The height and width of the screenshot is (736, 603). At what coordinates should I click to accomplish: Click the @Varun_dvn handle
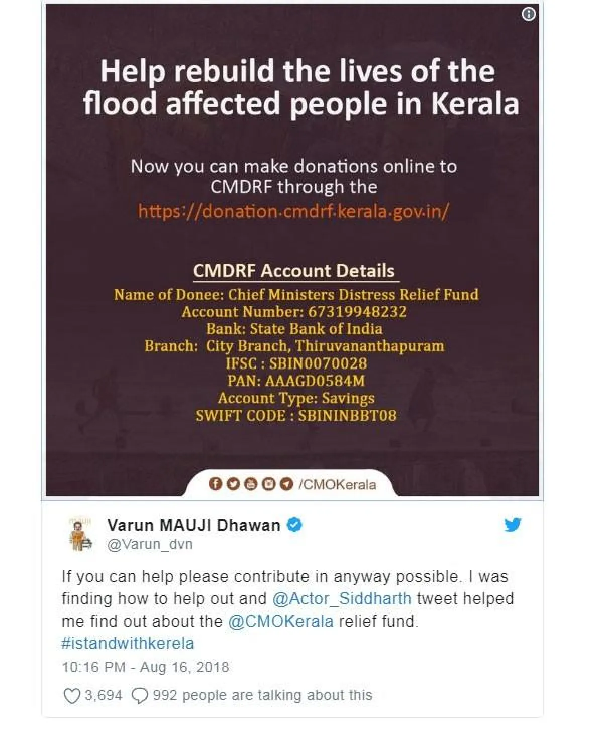pyautogui.click(x=150, y=544)
